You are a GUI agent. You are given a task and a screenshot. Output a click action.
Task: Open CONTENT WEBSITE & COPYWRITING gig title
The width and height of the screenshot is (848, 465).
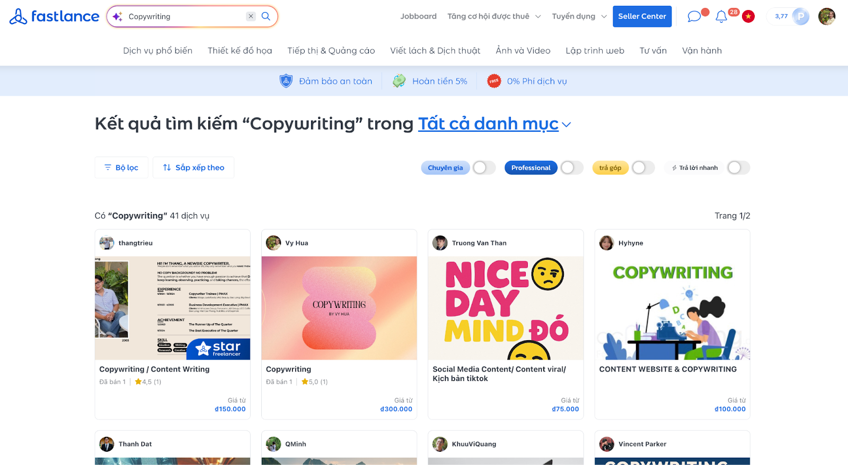pyautogui.click(x=668, y=369)
